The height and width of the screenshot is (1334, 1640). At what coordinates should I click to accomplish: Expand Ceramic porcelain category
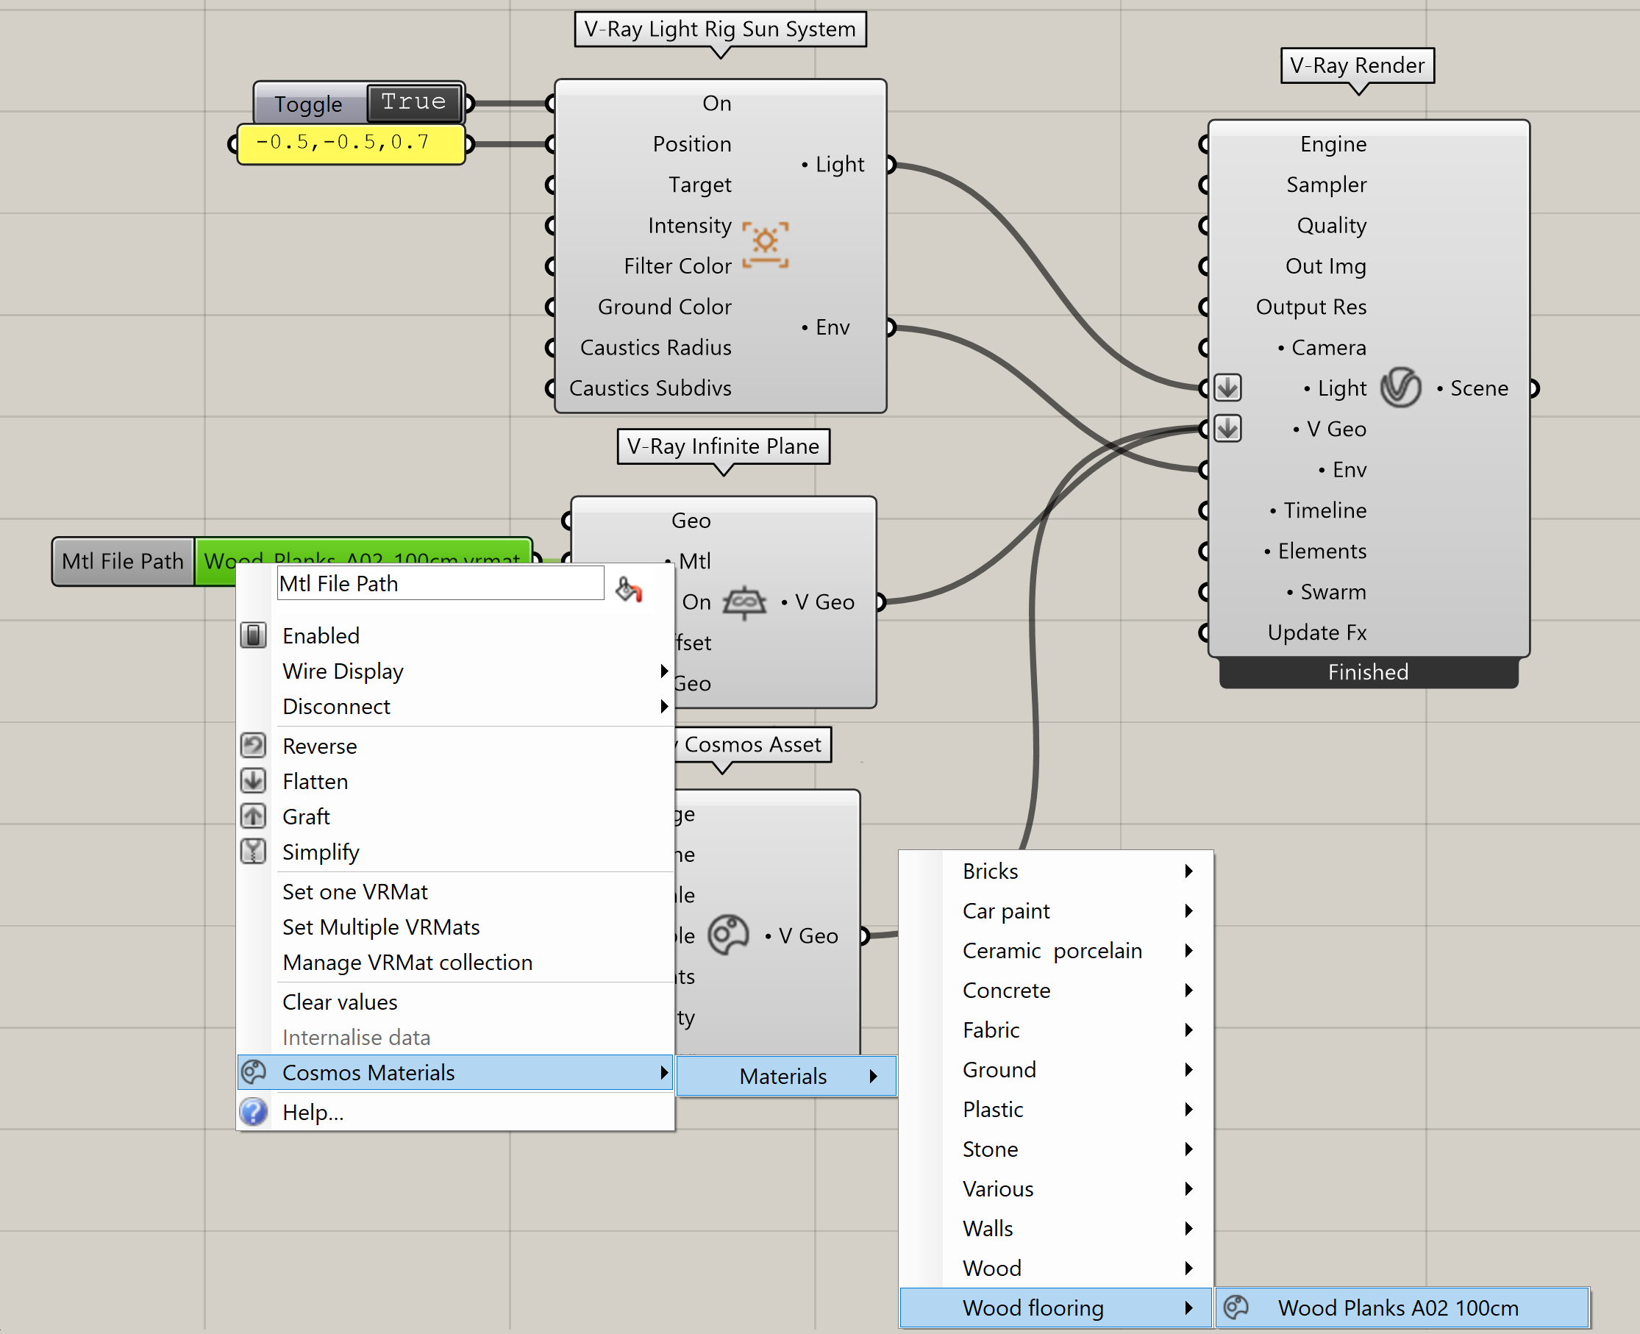click(x=1055, y=951)
